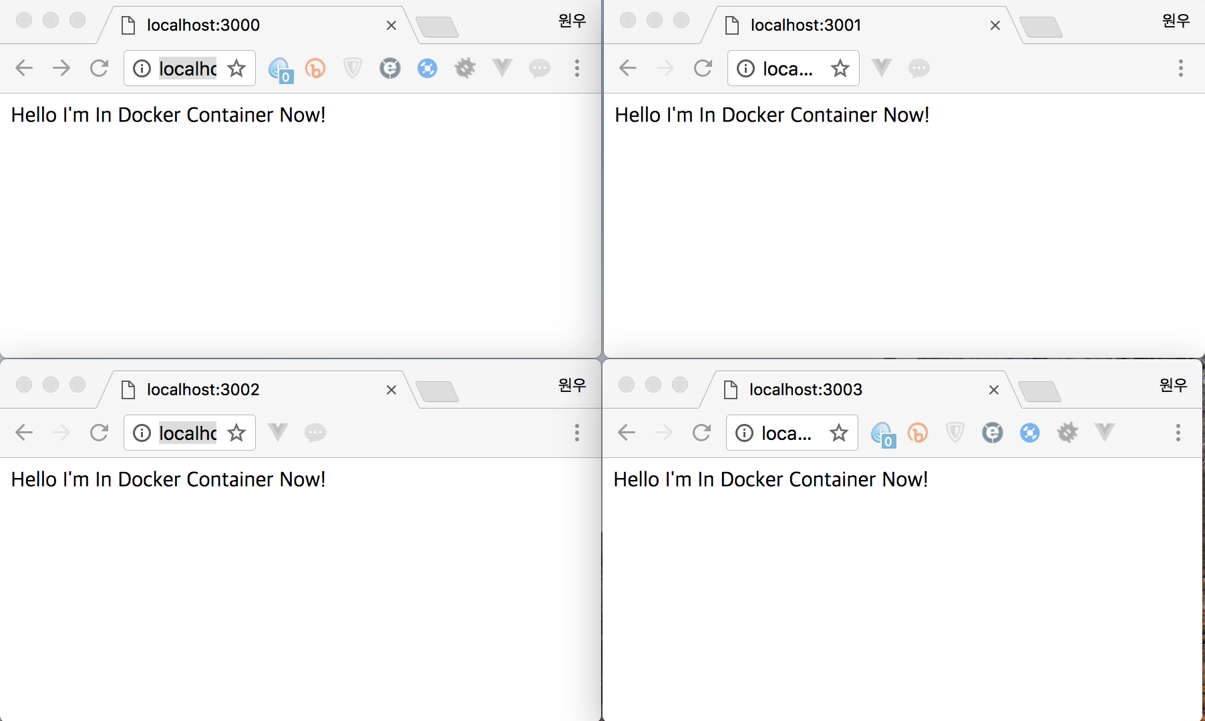Image resolution: width=1205 pixels, height=721 pixels.
Task: Click chat bubble extension in localhost:3001 window
Action: click(919, 68)
